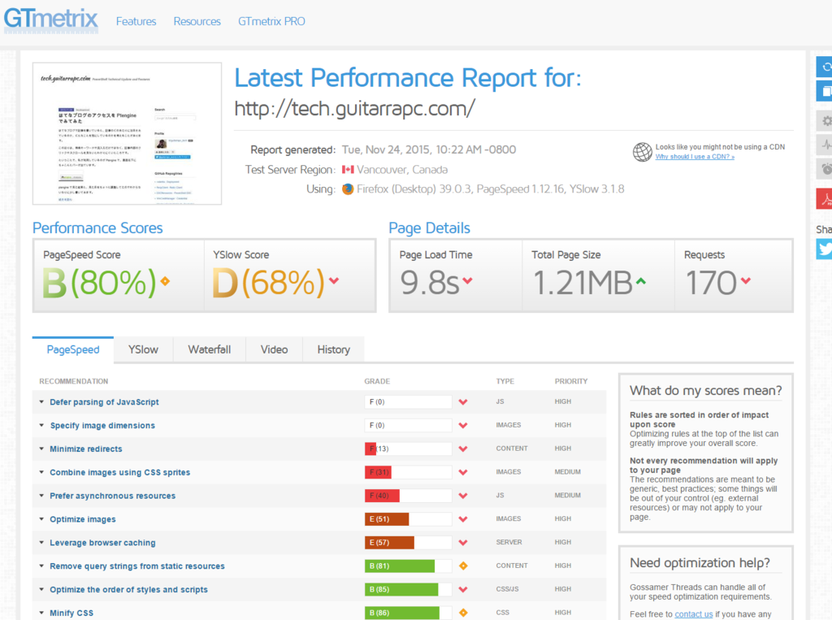
Task: Click orange diamond on Remove query strings row
Action: (463, 566)
